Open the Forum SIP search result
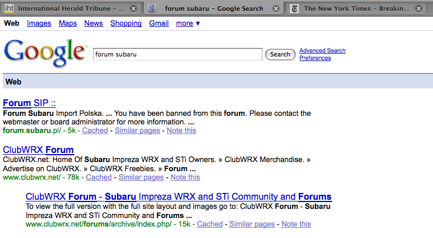The height and width of the screenshot is (238, 433). click(x=29, y=103)
